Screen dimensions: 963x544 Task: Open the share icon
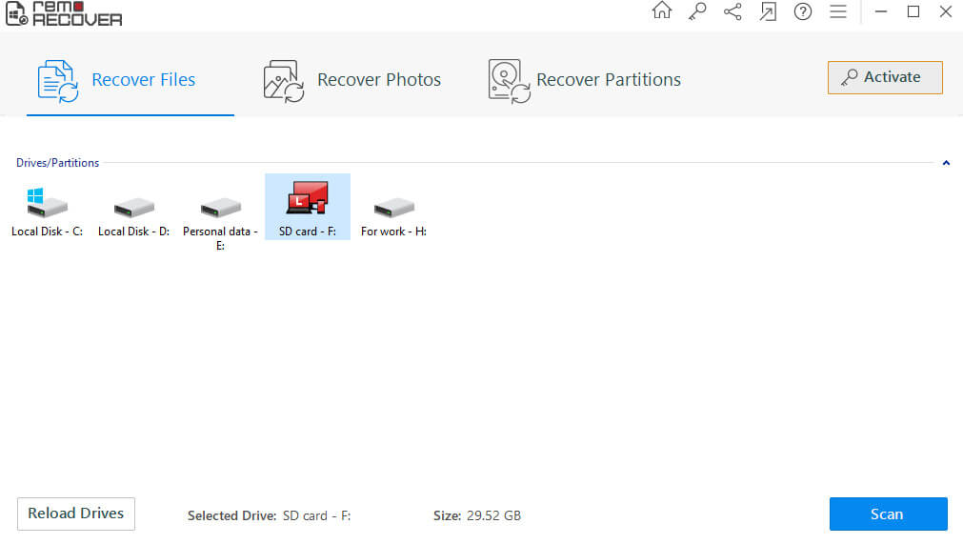[x=732, y=11]
